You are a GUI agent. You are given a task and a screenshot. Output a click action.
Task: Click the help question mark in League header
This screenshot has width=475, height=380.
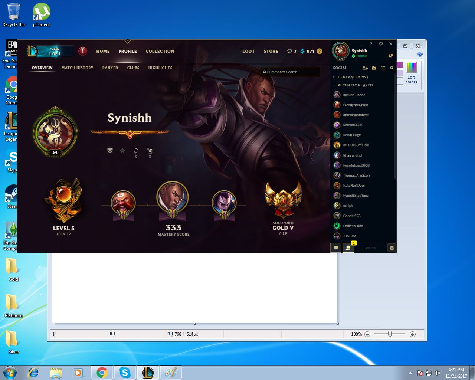click(371, 44)
